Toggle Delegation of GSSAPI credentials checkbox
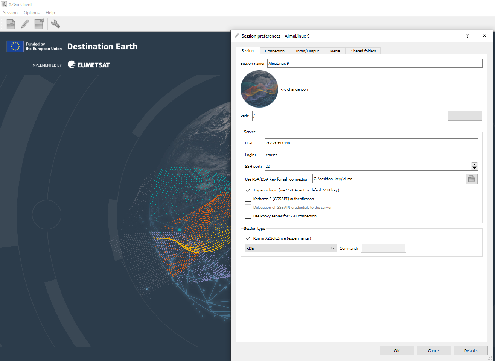This screenshot has height=361, width=495. click(x=248, y=207)
